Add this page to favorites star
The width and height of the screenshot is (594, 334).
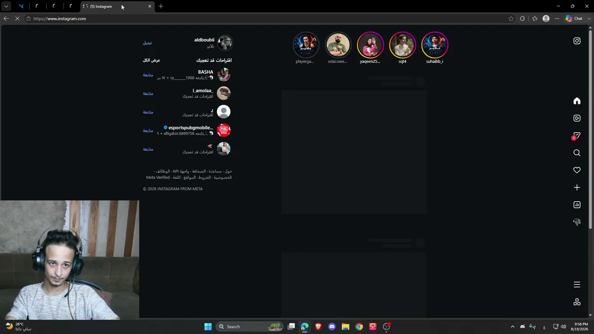click(511, 19)
